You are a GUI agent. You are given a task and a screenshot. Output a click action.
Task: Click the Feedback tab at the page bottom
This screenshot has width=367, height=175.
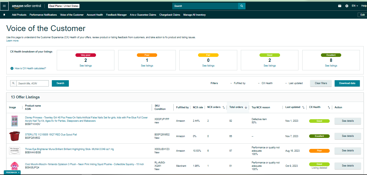[12, 173]
